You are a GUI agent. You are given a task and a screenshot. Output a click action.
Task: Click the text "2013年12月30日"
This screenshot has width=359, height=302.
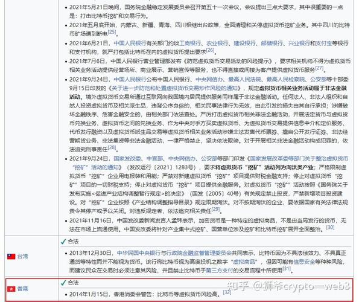(x=91, y=253)
